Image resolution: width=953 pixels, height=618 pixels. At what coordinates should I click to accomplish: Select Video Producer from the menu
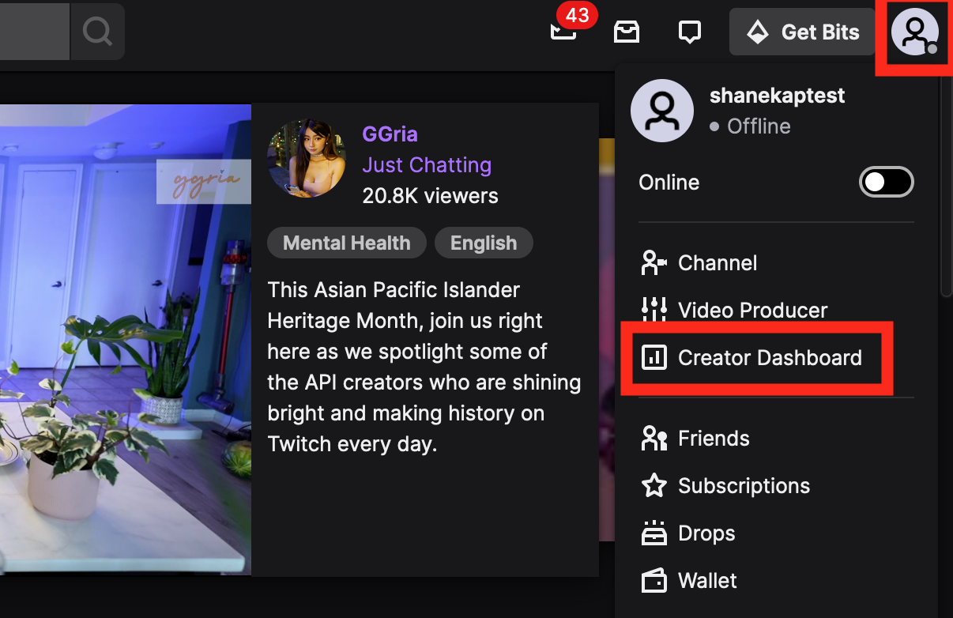[x=752, y=310]
